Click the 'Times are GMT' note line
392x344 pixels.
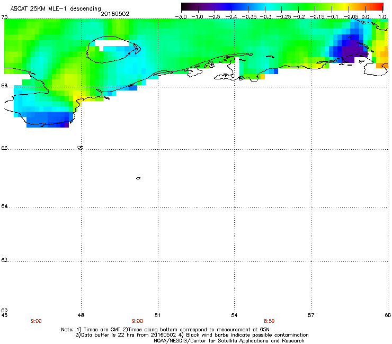tap(165, 330)
